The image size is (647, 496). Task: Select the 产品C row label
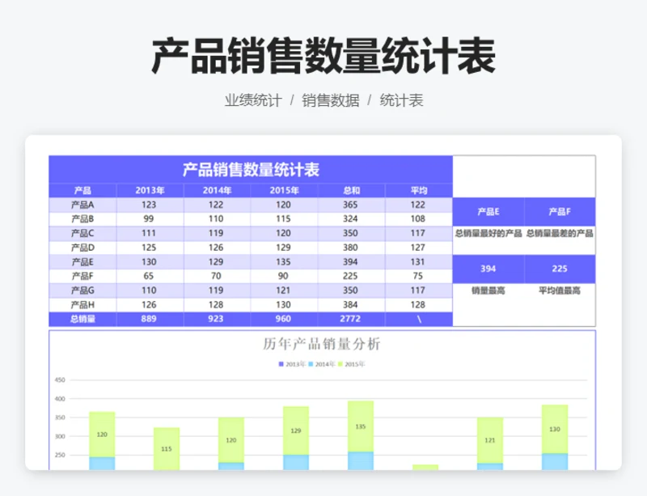[x=82, y=233]
